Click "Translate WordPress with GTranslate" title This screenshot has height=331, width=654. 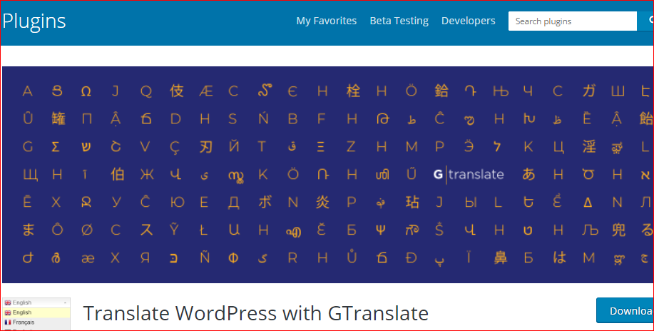(x=255, y=313)
